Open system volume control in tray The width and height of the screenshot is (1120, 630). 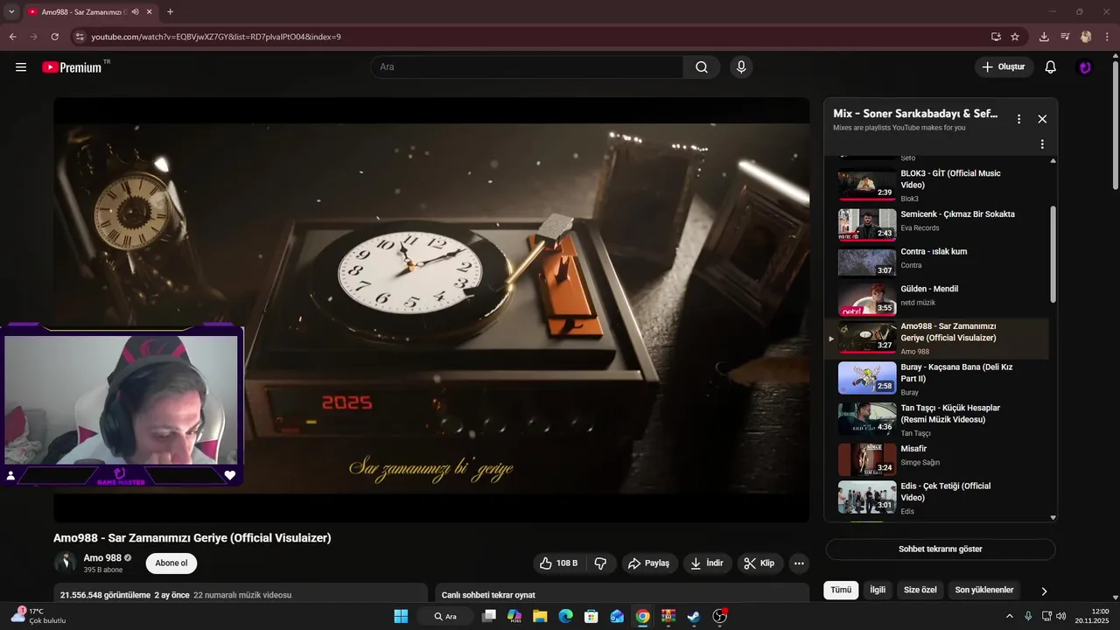(1061, 616)
